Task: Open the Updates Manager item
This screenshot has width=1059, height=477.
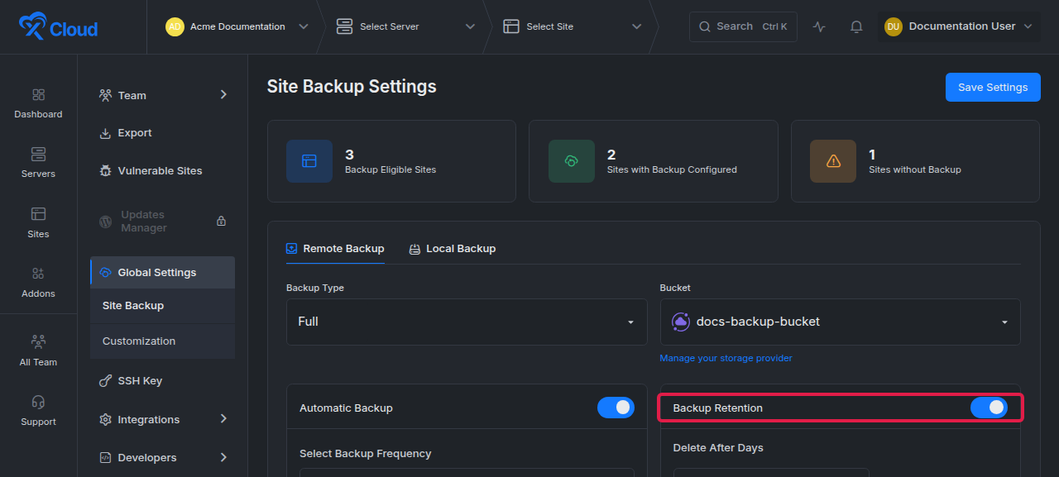Action: tap(162, 222)
